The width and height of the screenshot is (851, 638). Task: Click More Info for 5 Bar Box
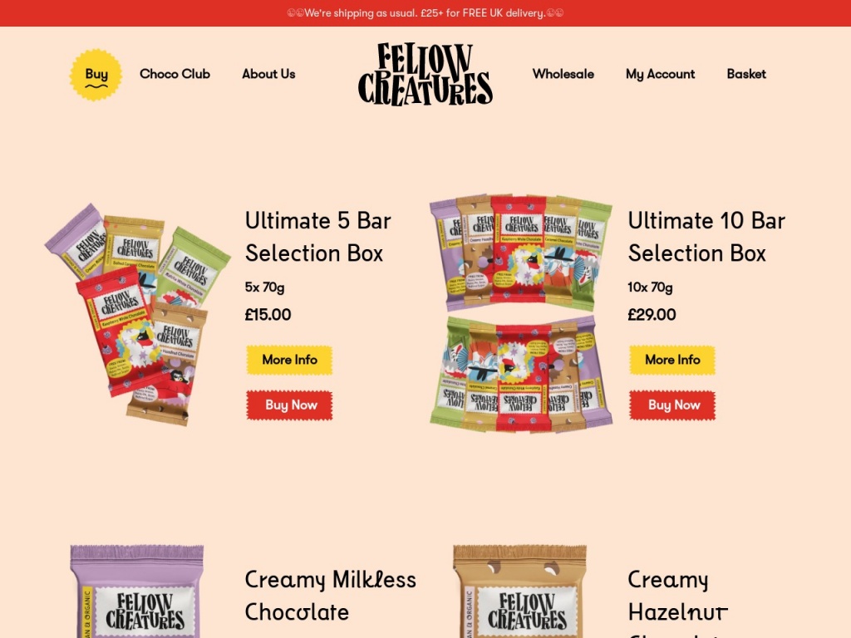pyautogui.click(x=289, y=360)
